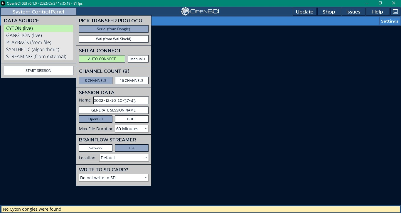Select CYTON (live) data source
Image resolution: width=401 pixels, height=213 pixels.
pos(38,28)
